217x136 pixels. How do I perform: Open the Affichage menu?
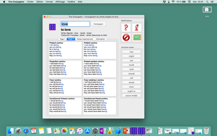pyautogui.click(x=60, y=2)
